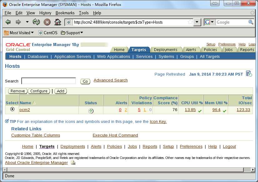Click the Add host button
The image size is (258, 182).
click(61, 91)
